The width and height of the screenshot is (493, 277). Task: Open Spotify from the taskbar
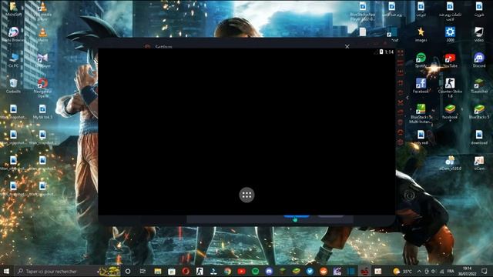coord(255,271)
